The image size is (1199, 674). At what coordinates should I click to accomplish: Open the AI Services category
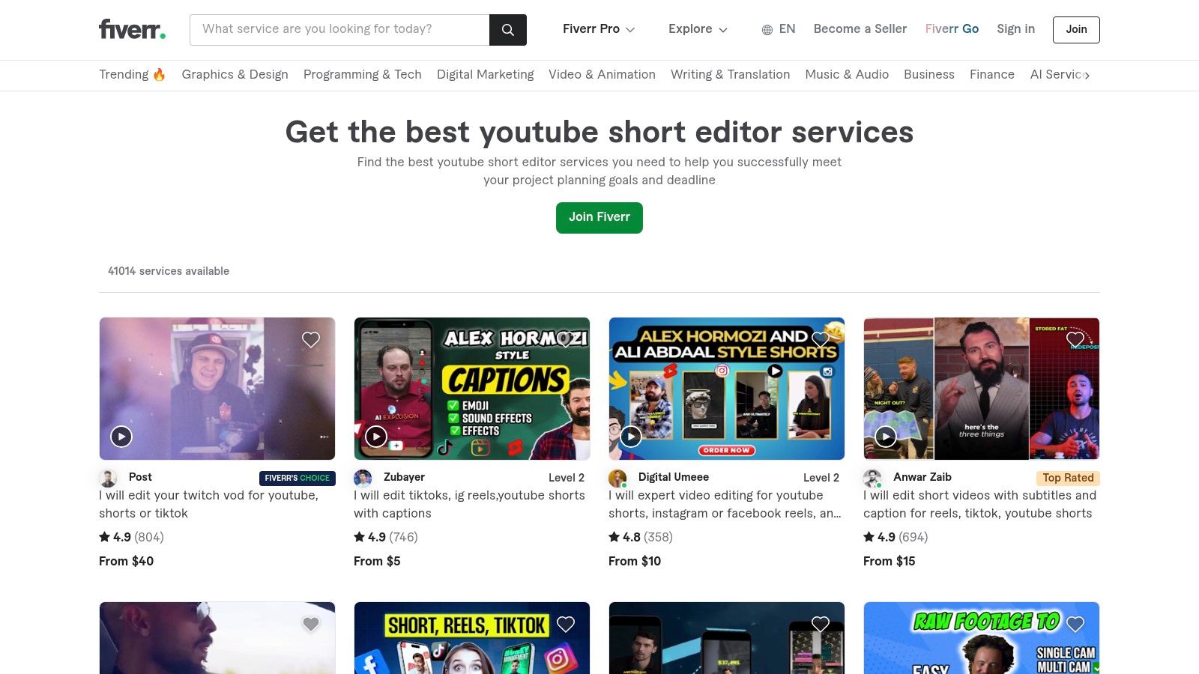click(x=1057, y=75)
